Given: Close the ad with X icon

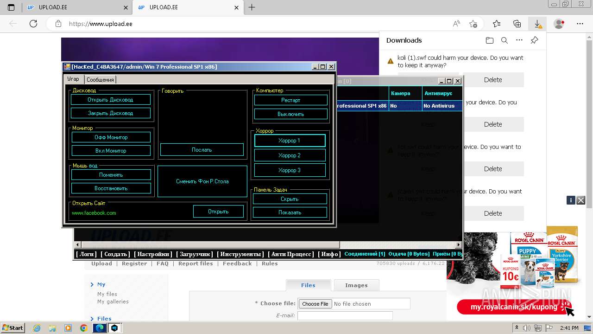Looking at the screenshot, I should (581, 200).
